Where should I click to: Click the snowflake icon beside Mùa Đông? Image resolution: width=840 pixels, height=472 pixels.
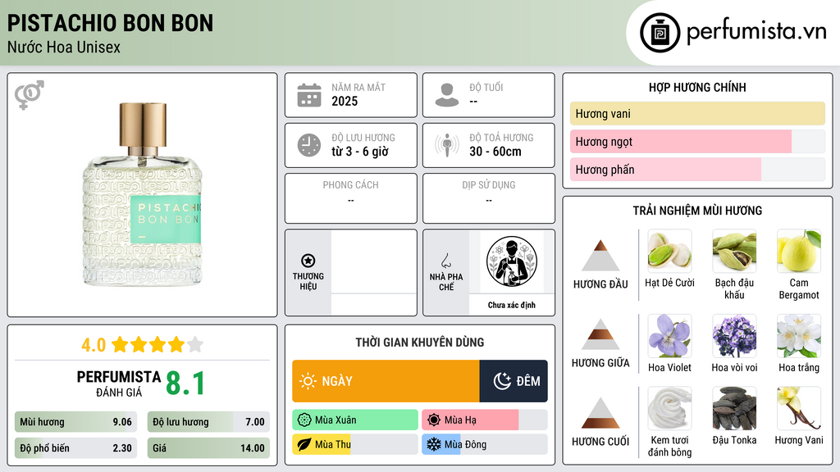point(433,445)
